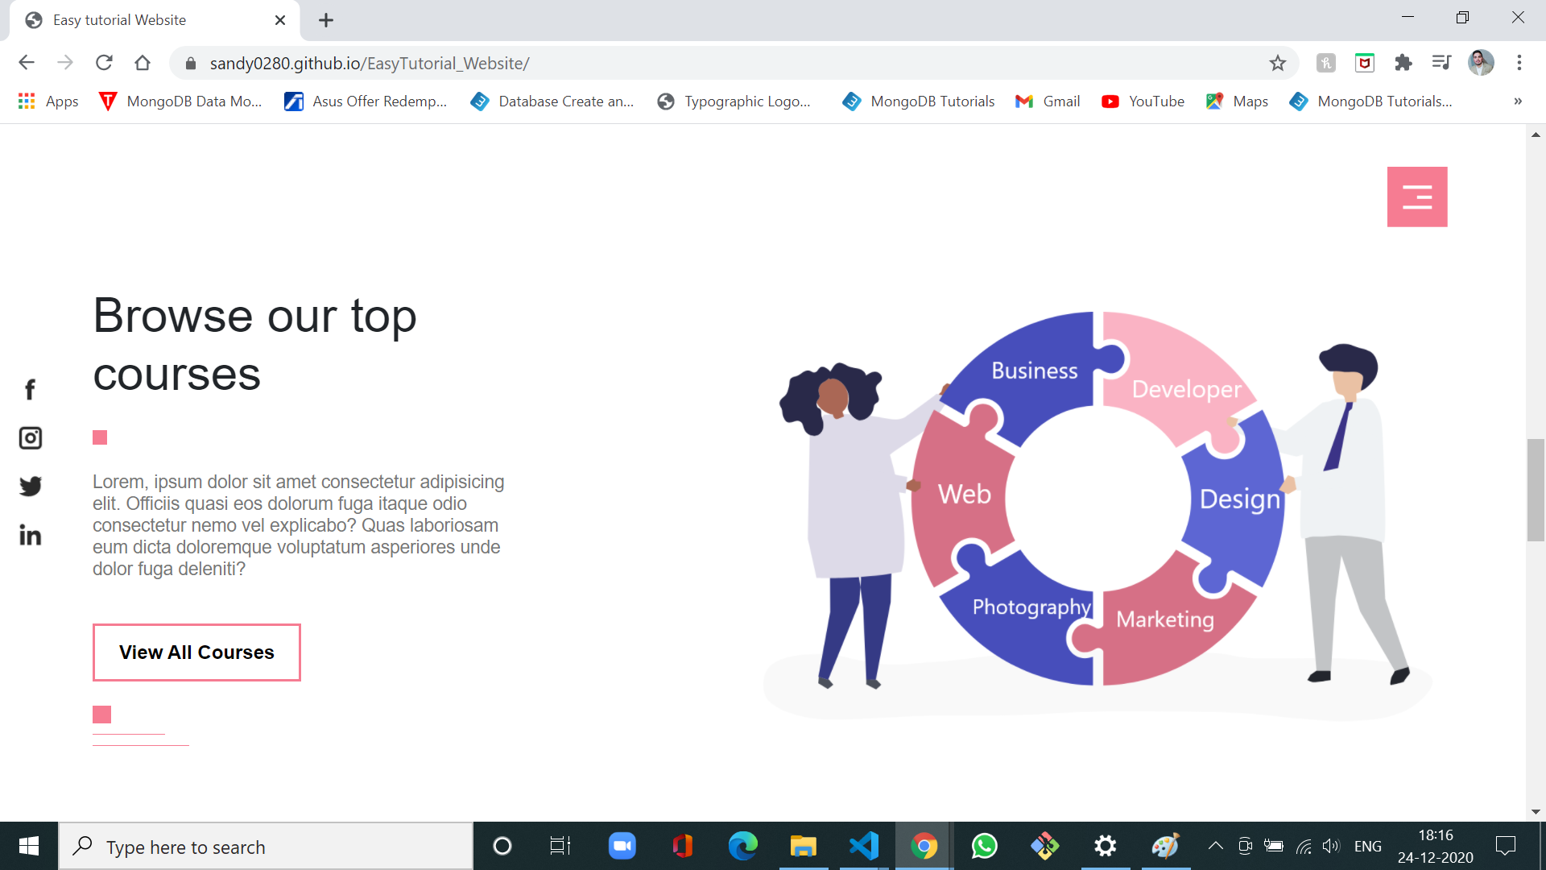Open a new browser tab
The image size is (1546, 870).
(325, 20)
